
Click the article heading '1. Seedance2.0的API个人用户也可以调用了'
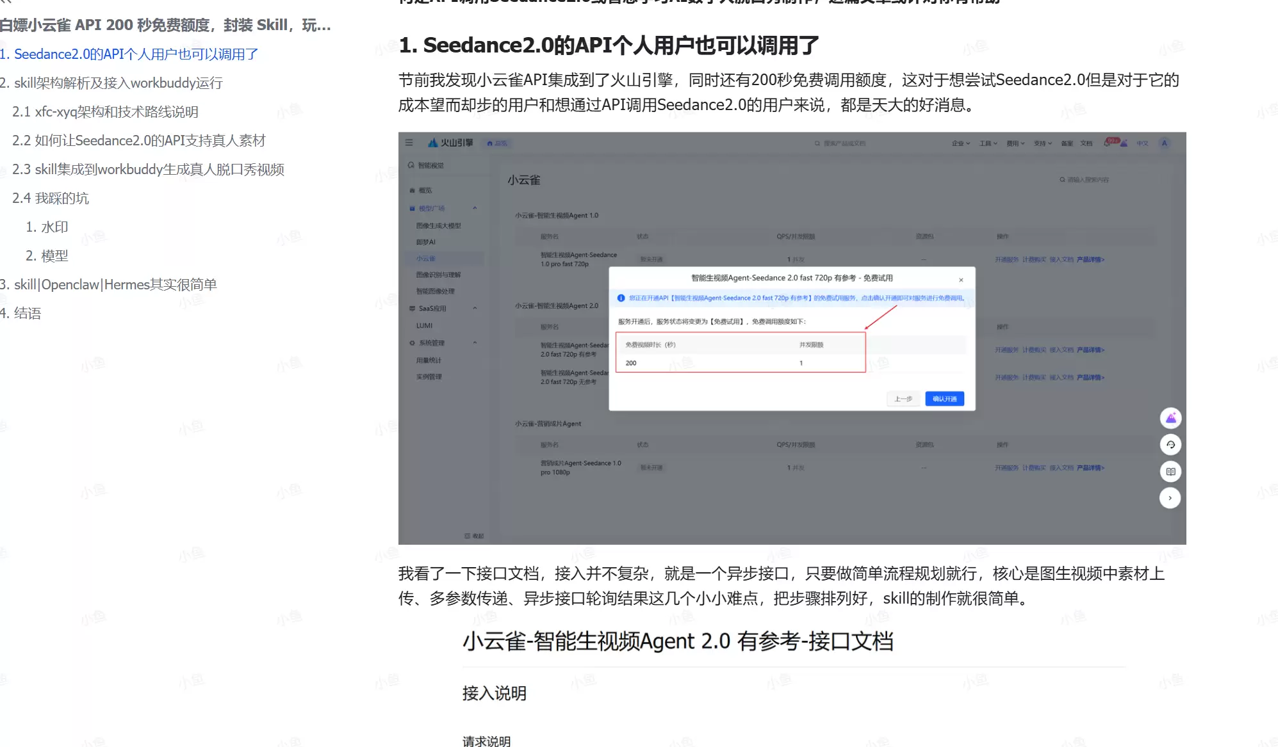coord(609,45)
